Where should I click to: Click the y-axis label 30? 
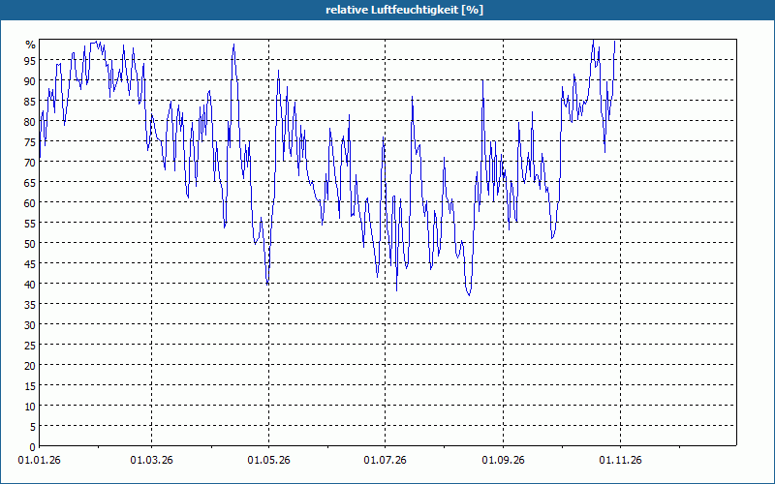[30, 324]
